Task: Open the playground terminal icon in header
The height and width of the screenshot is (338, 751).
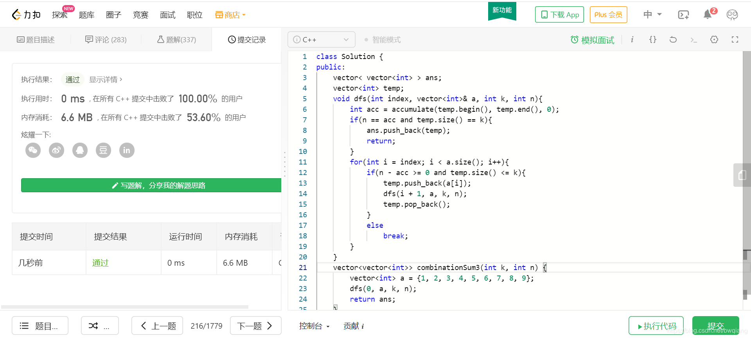Action: click(x=683, y=15)
